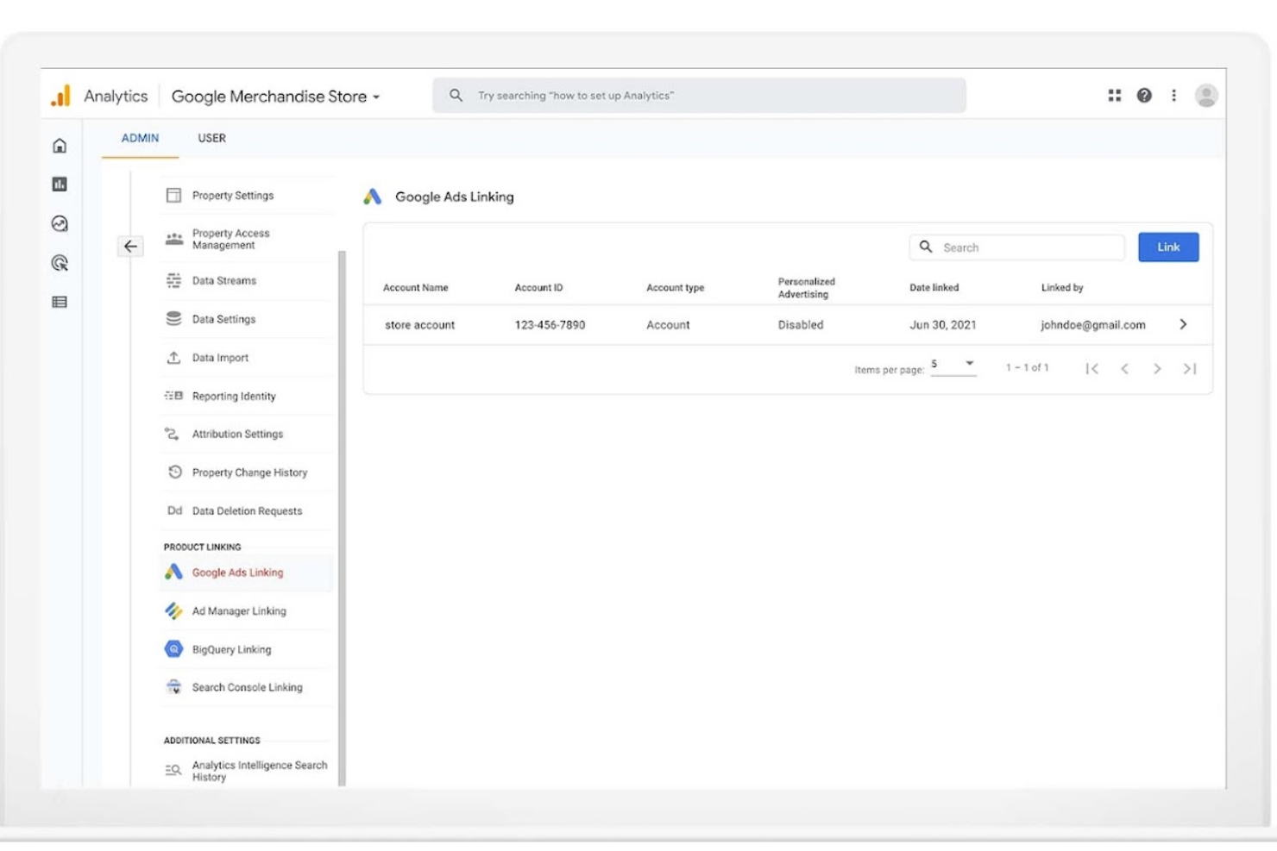The image size is (1277, 851).
Task: Open the Items per page dropdown
Action: tap(953, 364)
